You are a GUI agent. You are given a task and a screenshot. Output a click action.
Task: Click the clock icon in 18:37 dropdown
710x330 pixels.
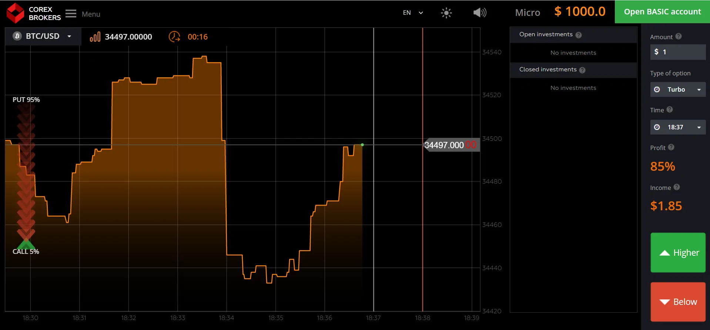[x=657, y=127]
